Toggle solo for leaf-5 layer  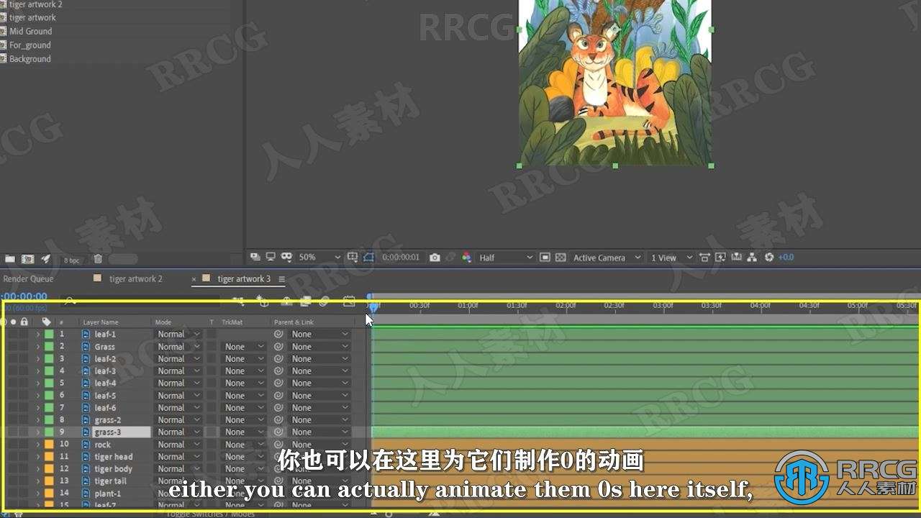point(14,395)
